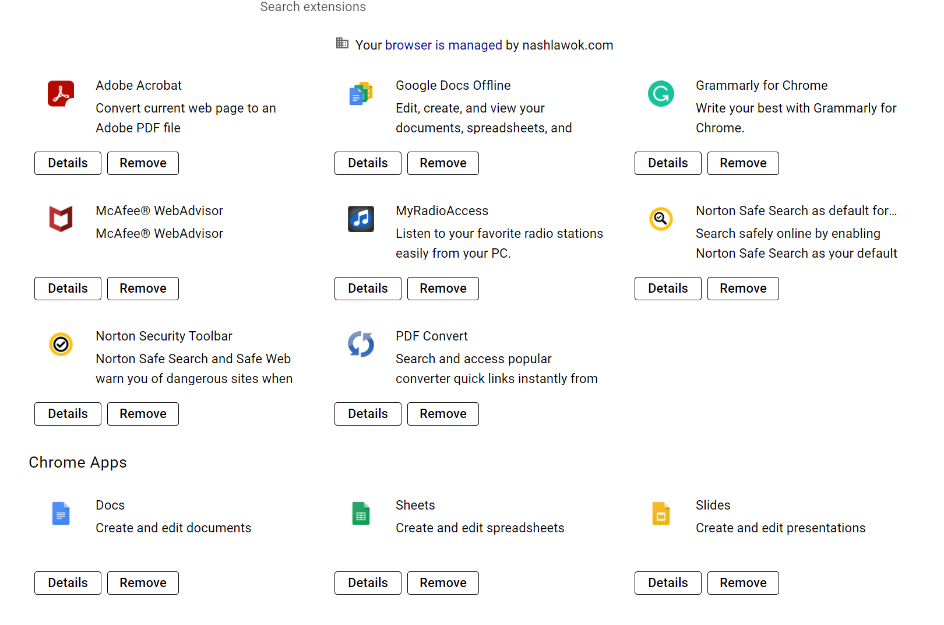Click 'Create and edit spreadsheets' description
This screenshot has width=944, height=625.
click(480, 528)
